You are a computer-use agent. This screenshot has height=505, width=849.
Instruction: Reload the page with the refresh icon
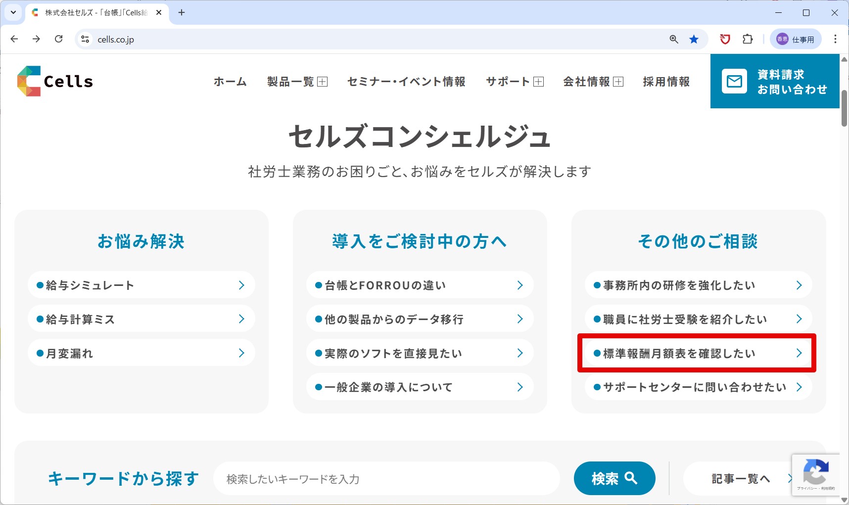tap(58, 39)
